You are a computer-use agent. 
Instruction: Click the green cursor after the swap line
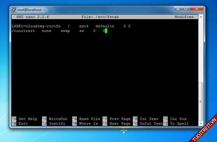point(106,31)
